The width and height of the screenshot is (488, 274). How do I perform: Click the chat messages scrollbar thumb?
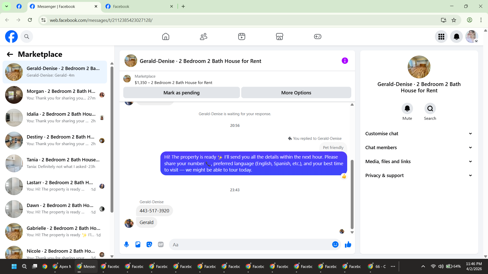[x=352, y=194]
